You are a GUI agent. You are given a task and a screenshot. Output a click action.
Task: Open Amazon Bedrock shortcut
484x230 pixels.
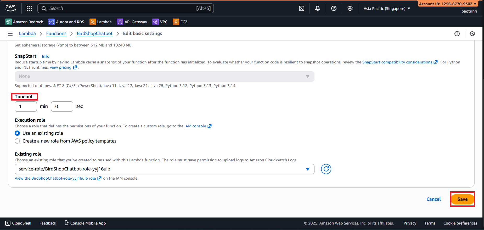click(x=24, y=22)
